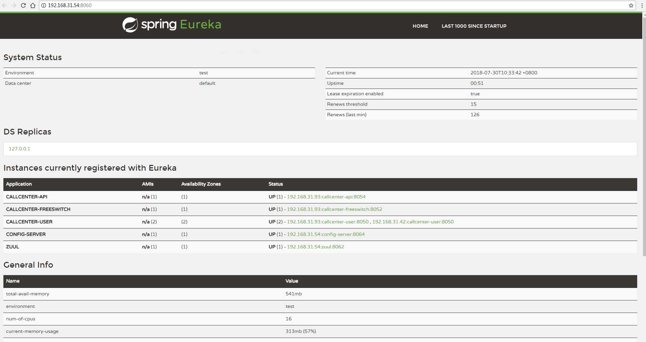This screenshot has height=342, width=646.
Task: Click the vertical page scrollbar
Action: [x=644, y=135]
